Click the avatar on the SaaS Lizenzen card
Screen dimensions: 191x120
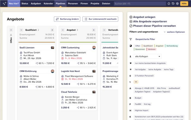tap(53, 47)
